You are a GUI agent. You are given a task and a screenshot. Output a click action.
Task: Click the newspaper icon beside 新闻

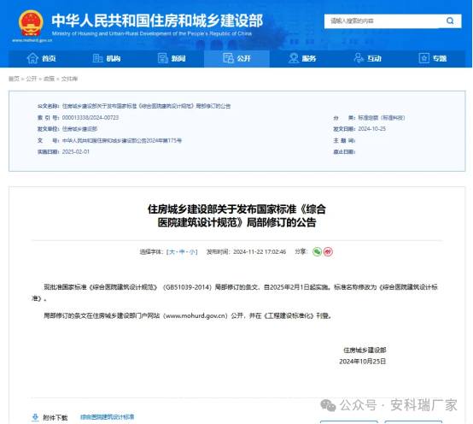(x=163, y=58)
